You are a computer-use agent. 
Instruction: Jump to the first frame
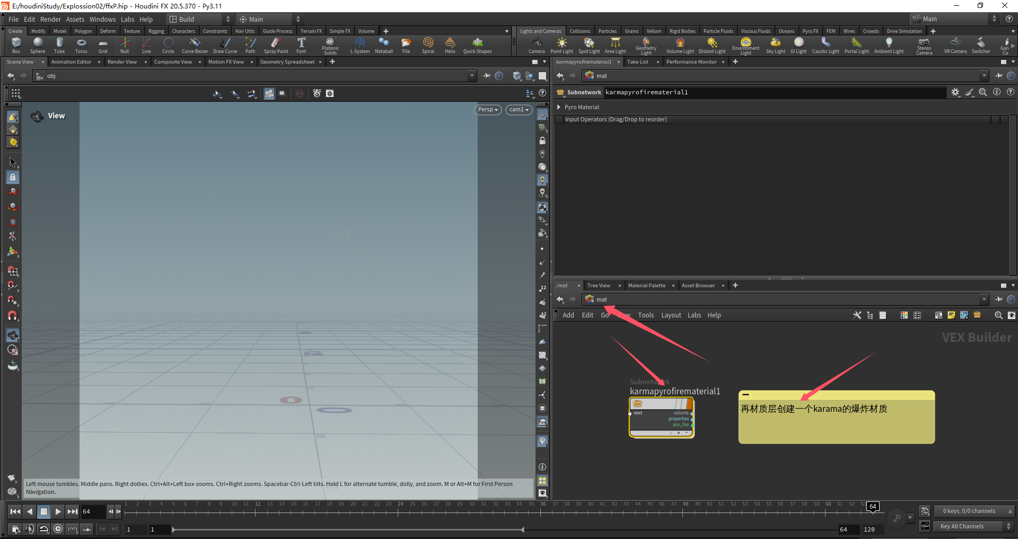pos(15,511)
